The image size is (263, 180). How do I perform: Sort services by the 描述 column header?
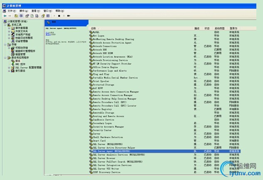point(197,29)
